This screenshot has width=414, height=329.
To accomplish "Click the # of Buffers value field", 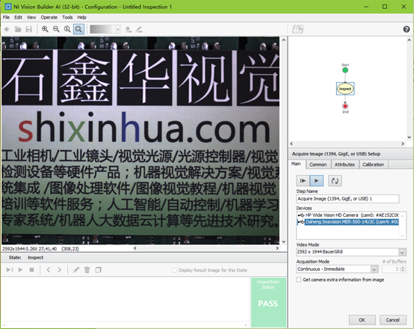I will pyautogui.click(x=391, y=269).
